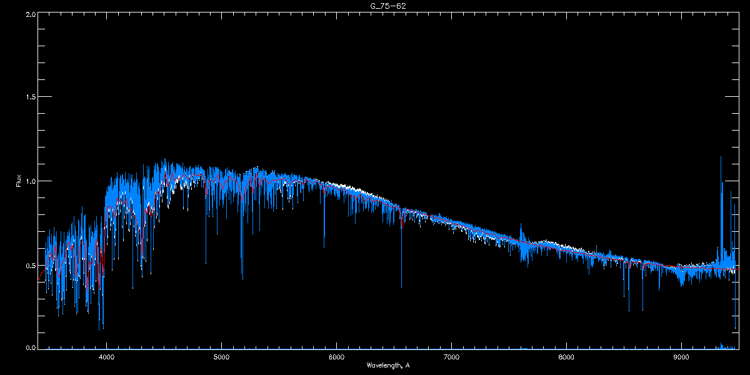
Task: Pick the 0.5 flux tick label
Action: coord(30,265)
